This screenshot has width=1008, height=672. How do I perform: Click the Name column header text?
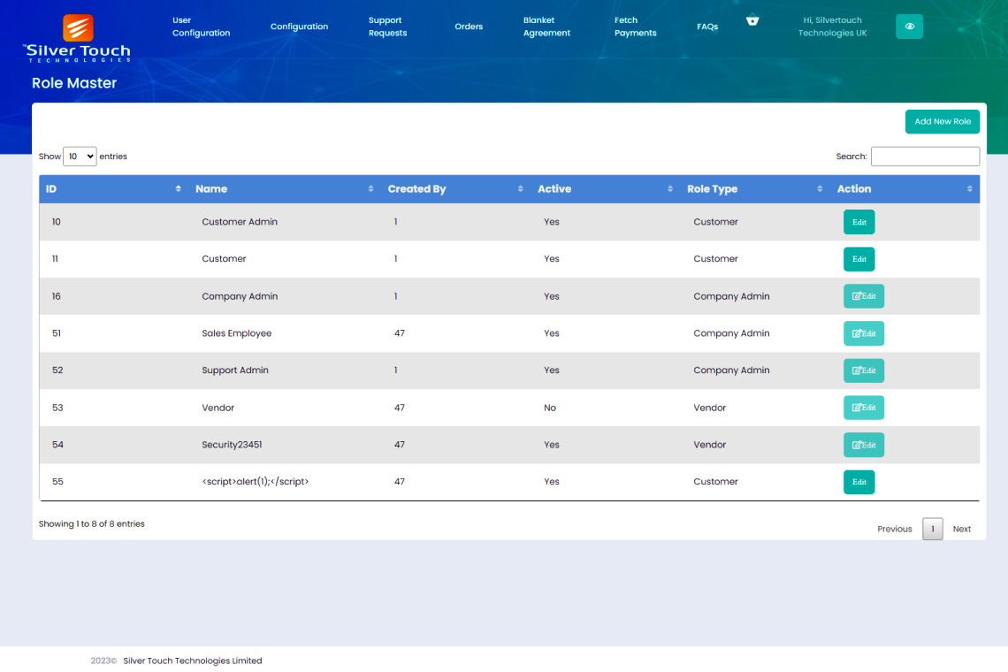click(x=211, y=189)
